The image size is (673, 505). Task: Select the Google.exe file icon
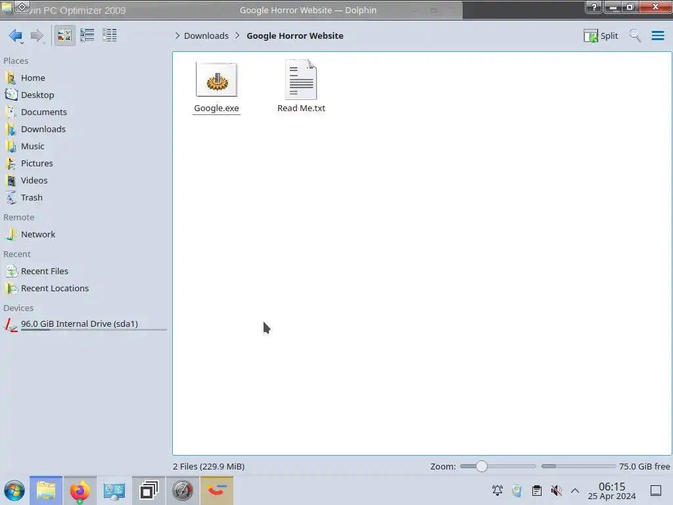(216, 80)
